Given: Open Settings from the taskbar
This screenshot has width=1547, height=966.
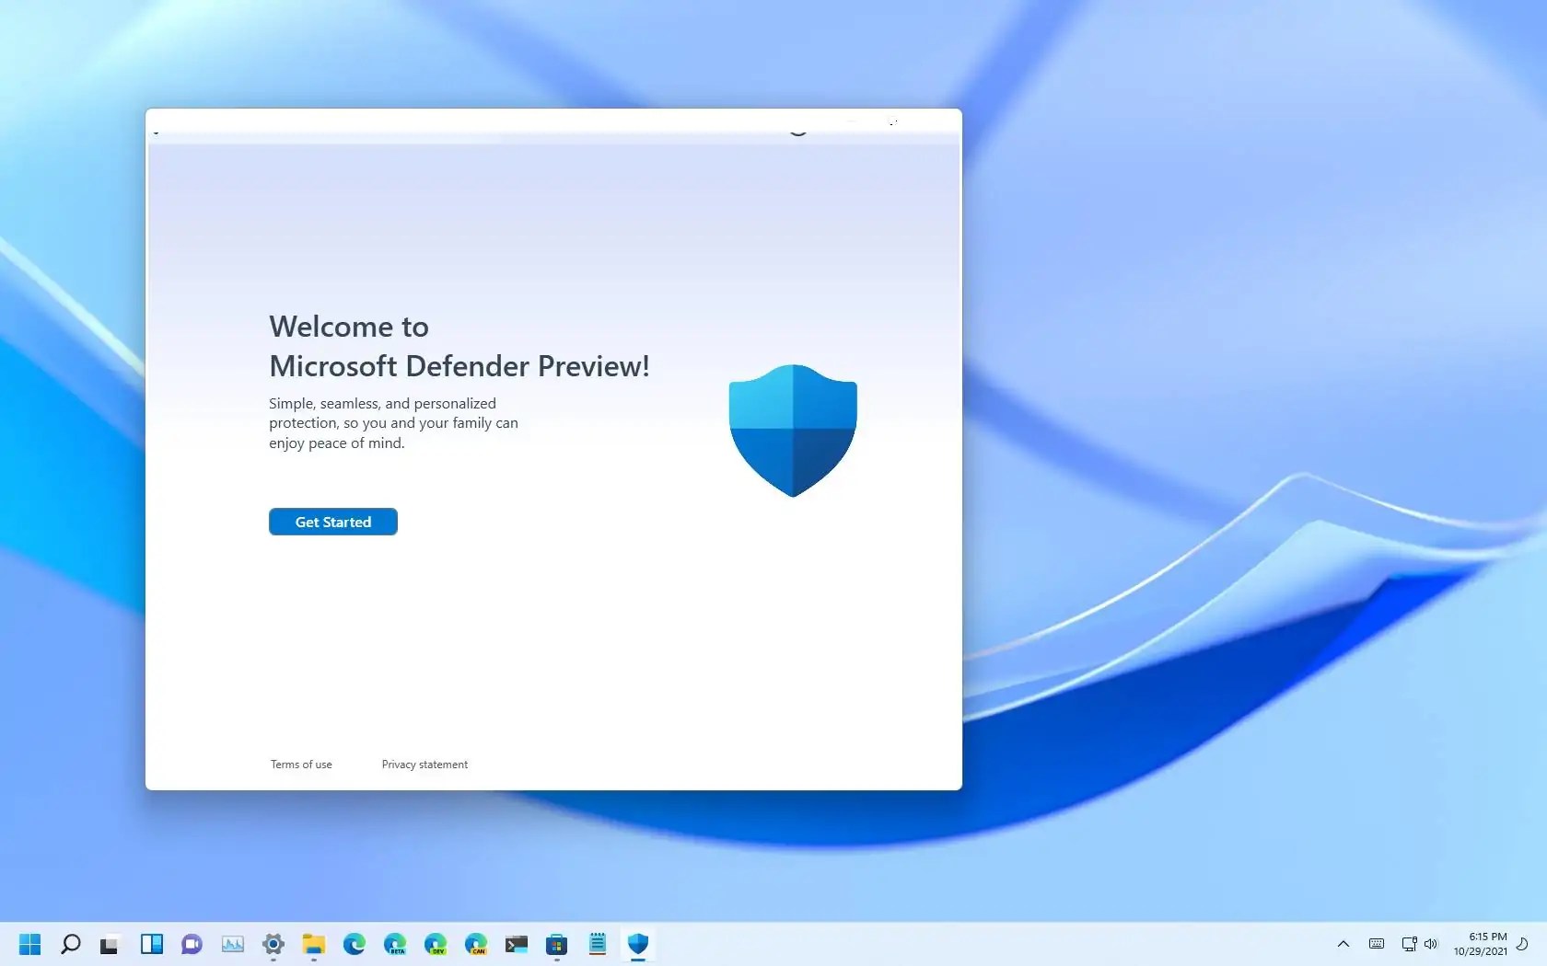Looking at the screenshot, I should pyautogui.click(x=273, y=944).
